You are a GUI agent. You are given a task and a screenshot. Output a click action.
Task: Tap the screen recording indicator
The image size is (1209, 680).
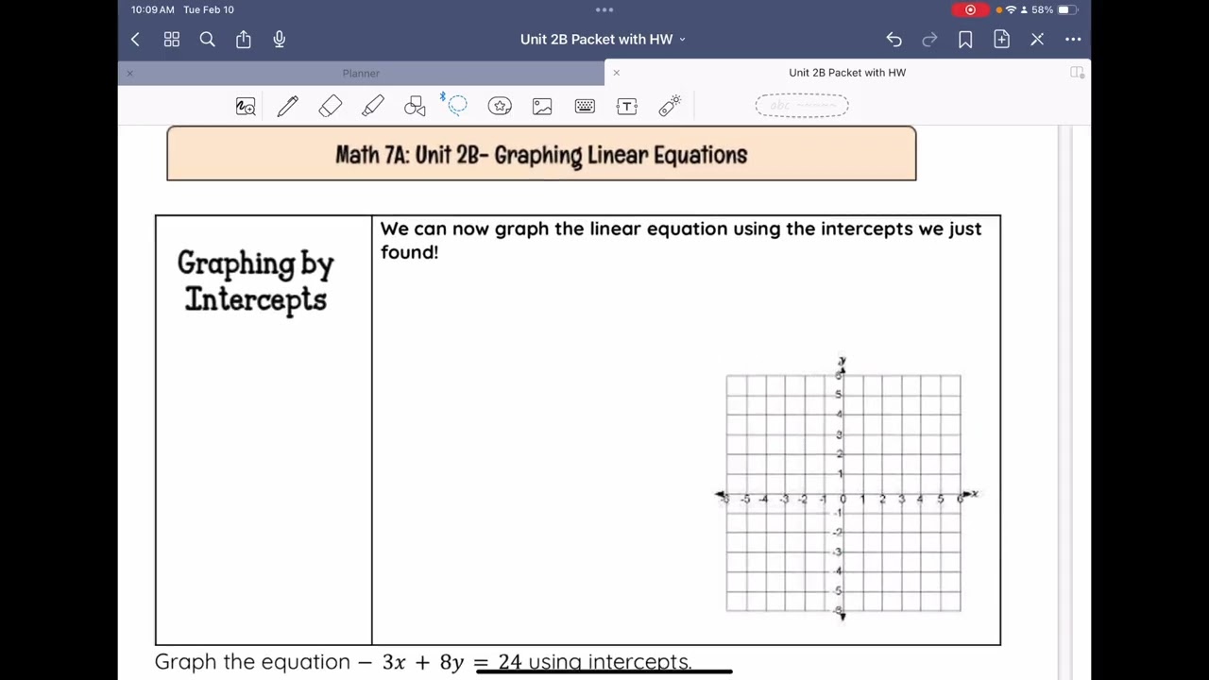coord(970,9)
